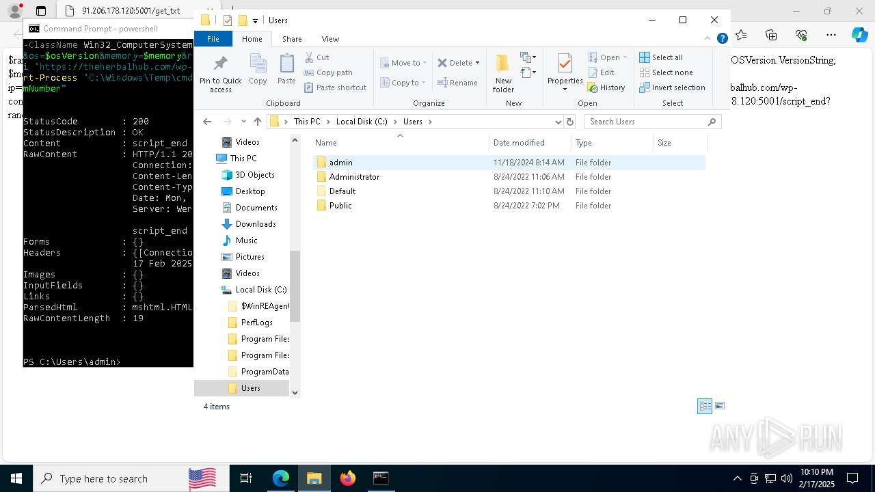Open the Windows Start menu
This screenshot has width=875, height=492.
pos(16,478)
